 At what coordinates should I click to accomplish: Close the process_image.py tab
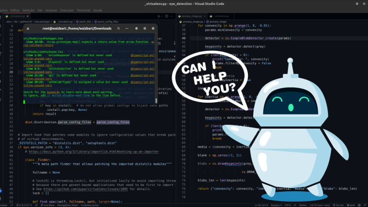tap(205, 16)
